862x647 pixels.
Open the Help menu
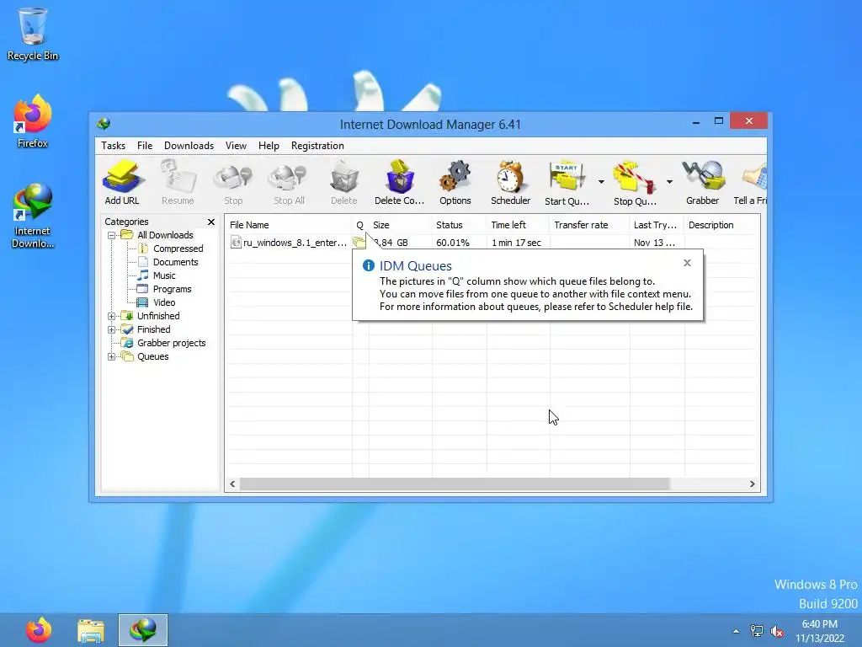[x=269, y=146]
